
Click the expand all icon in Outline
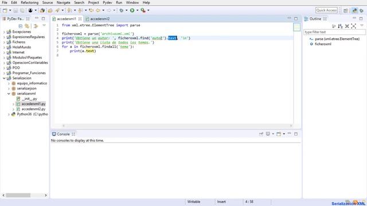click(354, 26)
